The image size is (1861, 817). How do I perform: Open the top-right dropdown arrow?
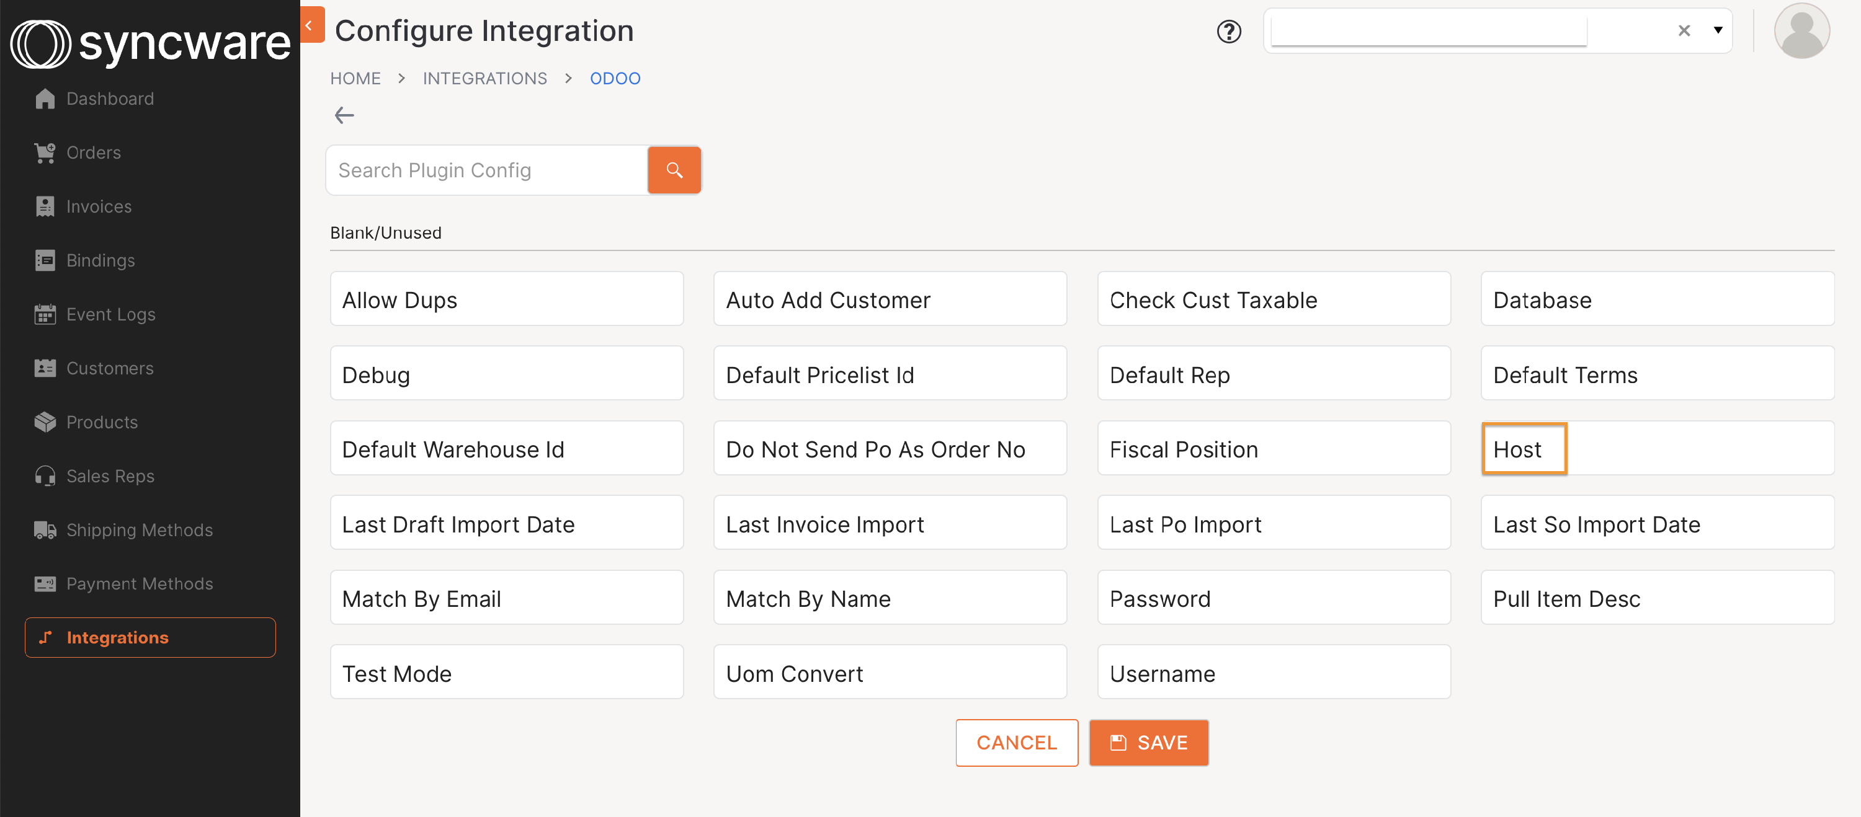click(x=1718, y=30)
